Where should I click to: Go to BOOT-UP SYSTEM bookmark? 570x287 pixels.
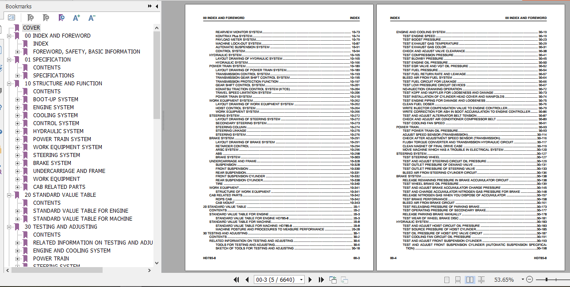[56, 99]
